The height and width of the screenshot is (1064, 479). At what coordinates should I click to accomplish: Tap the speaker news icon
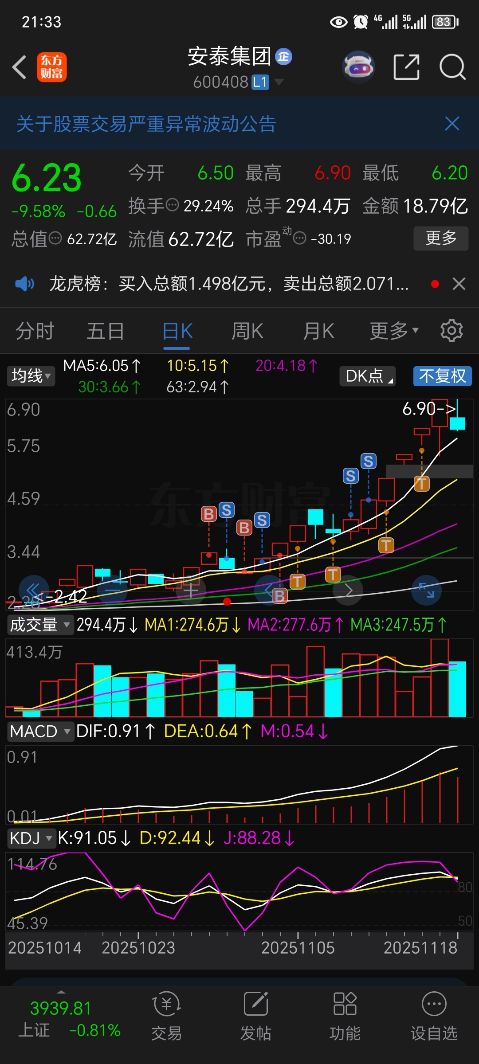point(24,284)
